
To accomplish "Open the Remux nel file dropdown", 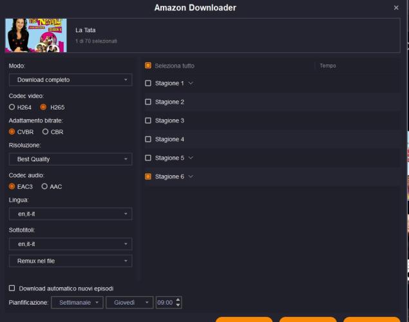I will 70,261.
